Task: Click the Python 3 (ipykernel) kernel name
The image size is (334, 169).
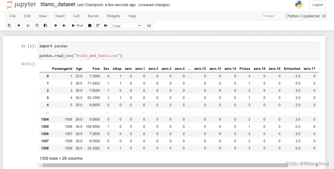Action: [x=304, y=16]
